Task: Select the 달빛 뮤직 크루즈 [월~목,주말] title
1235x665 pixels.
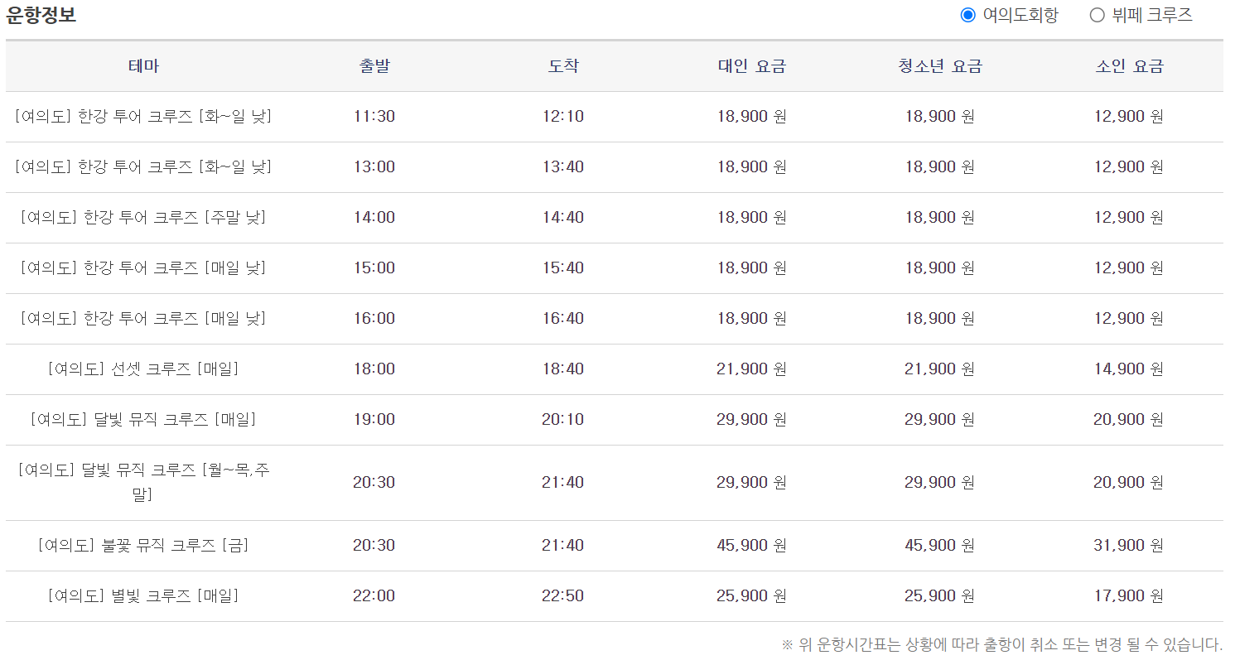Action: 143,482
